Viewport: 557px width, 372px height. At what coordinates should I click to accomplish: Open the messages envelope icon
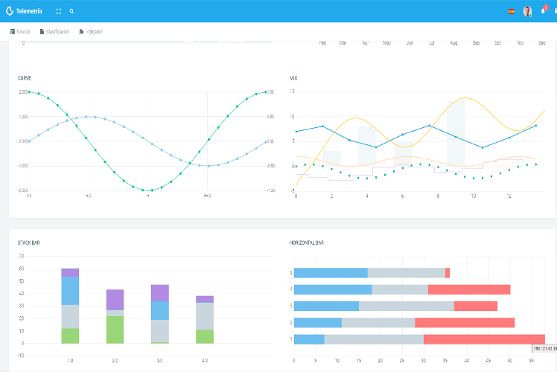coord(553,11)
